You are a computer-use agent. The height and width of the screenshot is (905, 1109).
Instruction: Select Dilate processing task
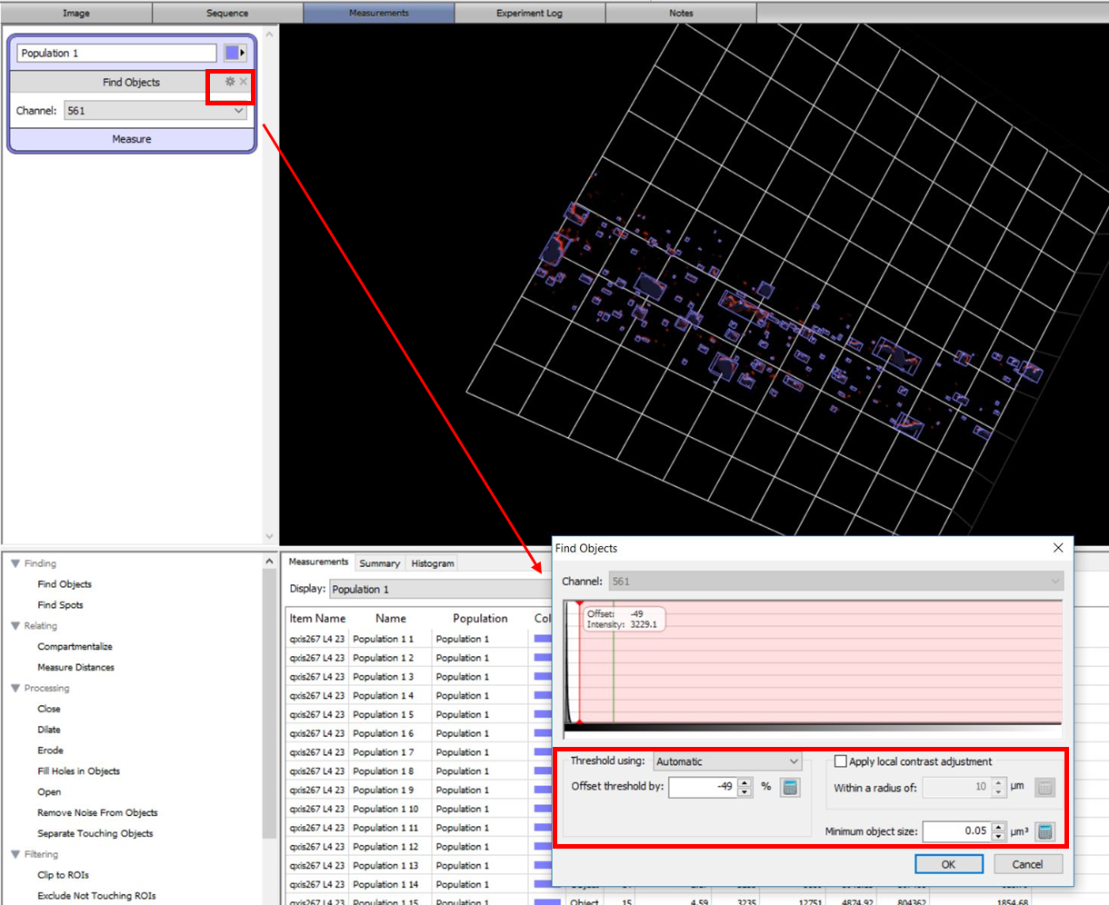[49, 730]
